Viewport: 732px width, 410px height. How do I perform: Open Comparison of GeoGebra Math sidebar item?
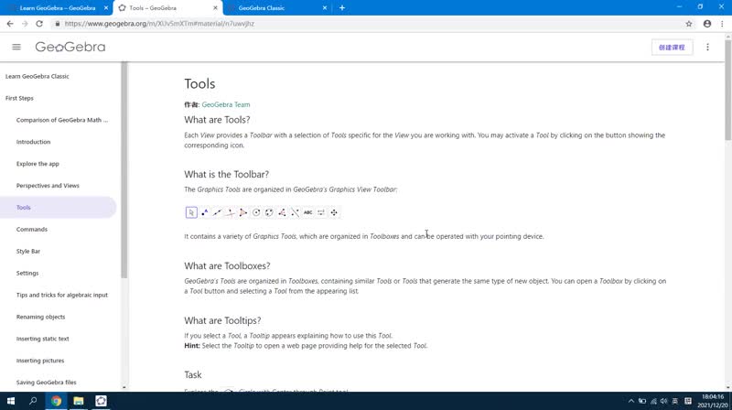[x=62, y=120]
